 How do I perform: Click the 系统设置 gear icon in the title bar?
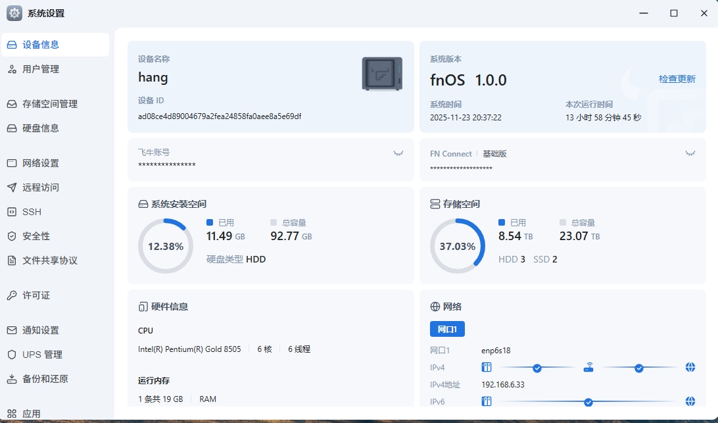tap(14, 12)
